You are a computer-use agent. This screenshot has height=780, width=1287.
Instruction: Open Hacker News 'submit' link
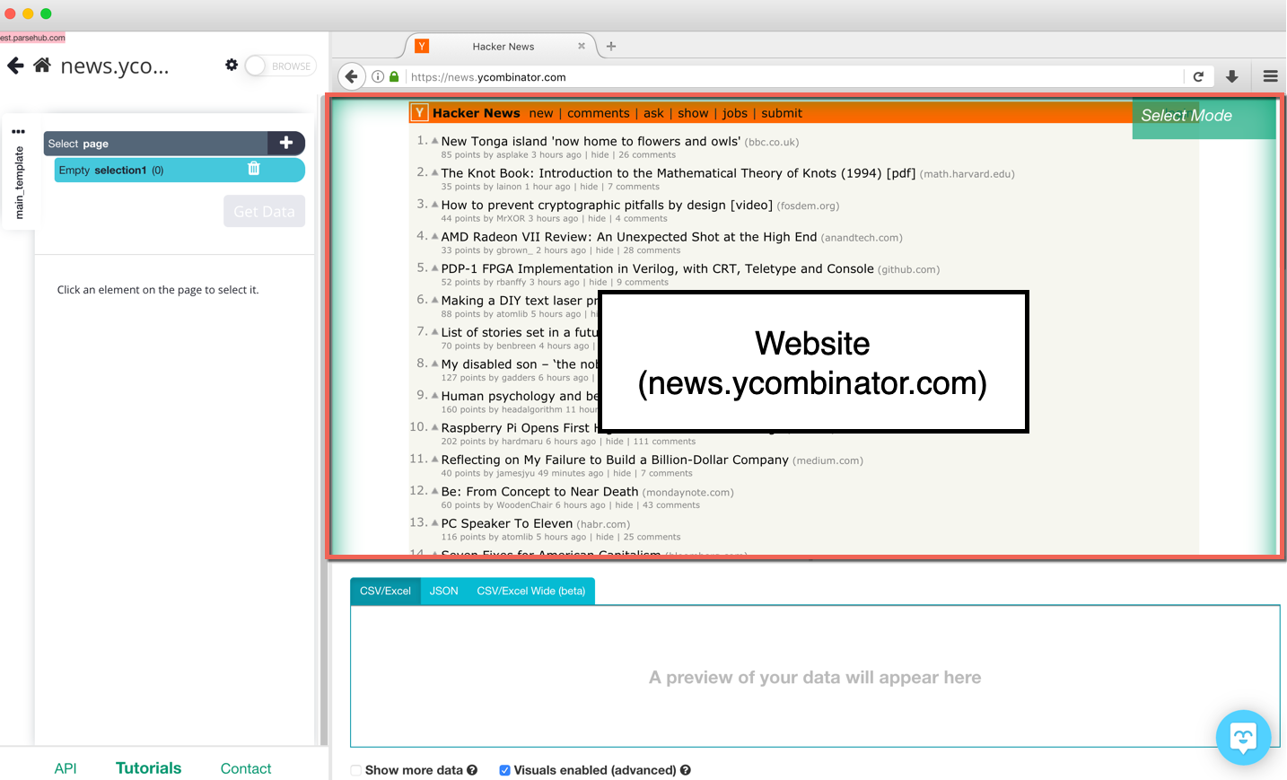click(782, 113)
